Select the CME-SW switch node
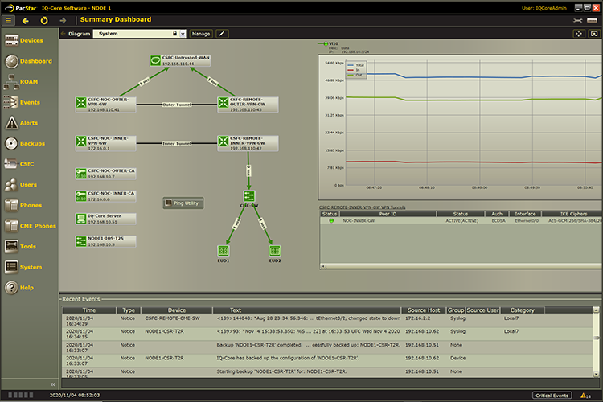 (x=249, y=196)
